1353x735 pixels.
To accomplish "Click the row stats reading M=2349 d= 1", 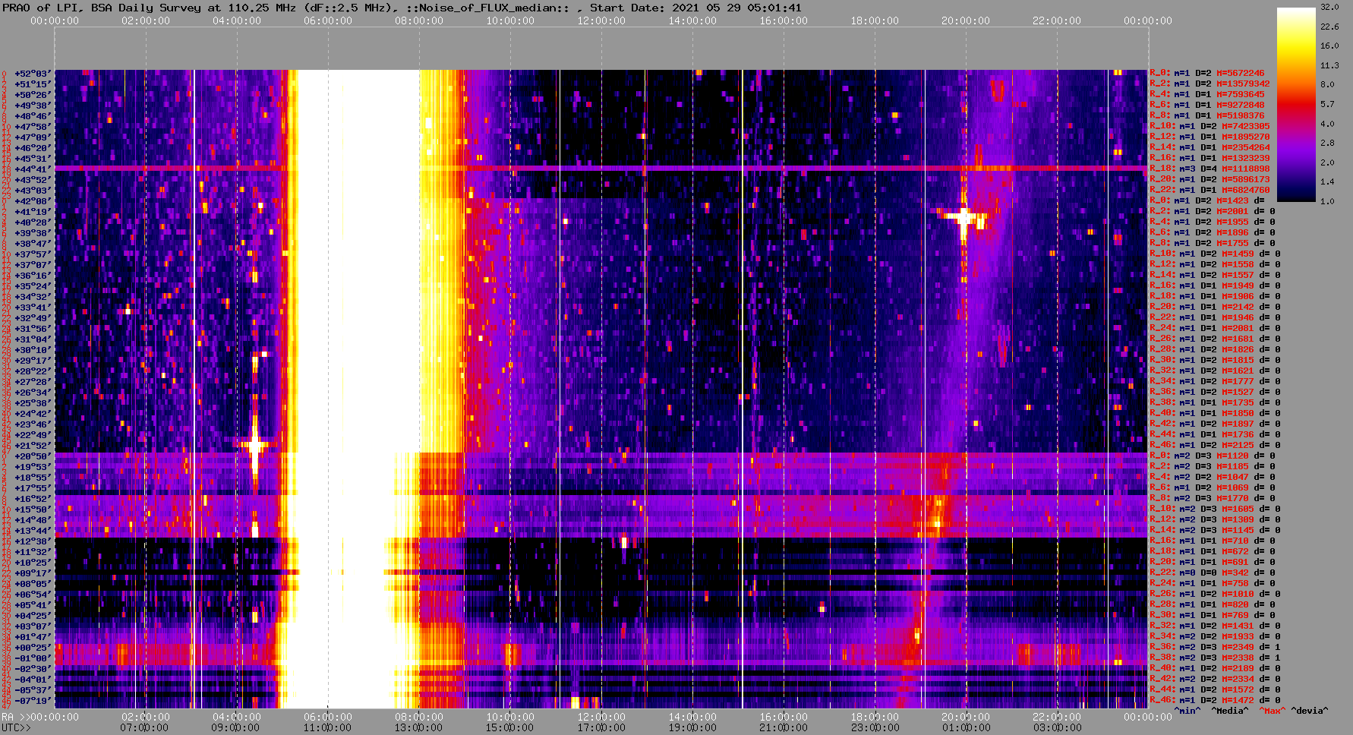I will pos(1215,647).
